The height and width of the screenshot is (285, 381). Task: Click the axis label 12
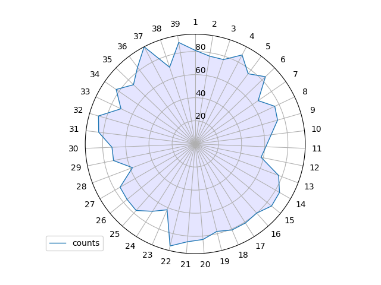point(314,167)
